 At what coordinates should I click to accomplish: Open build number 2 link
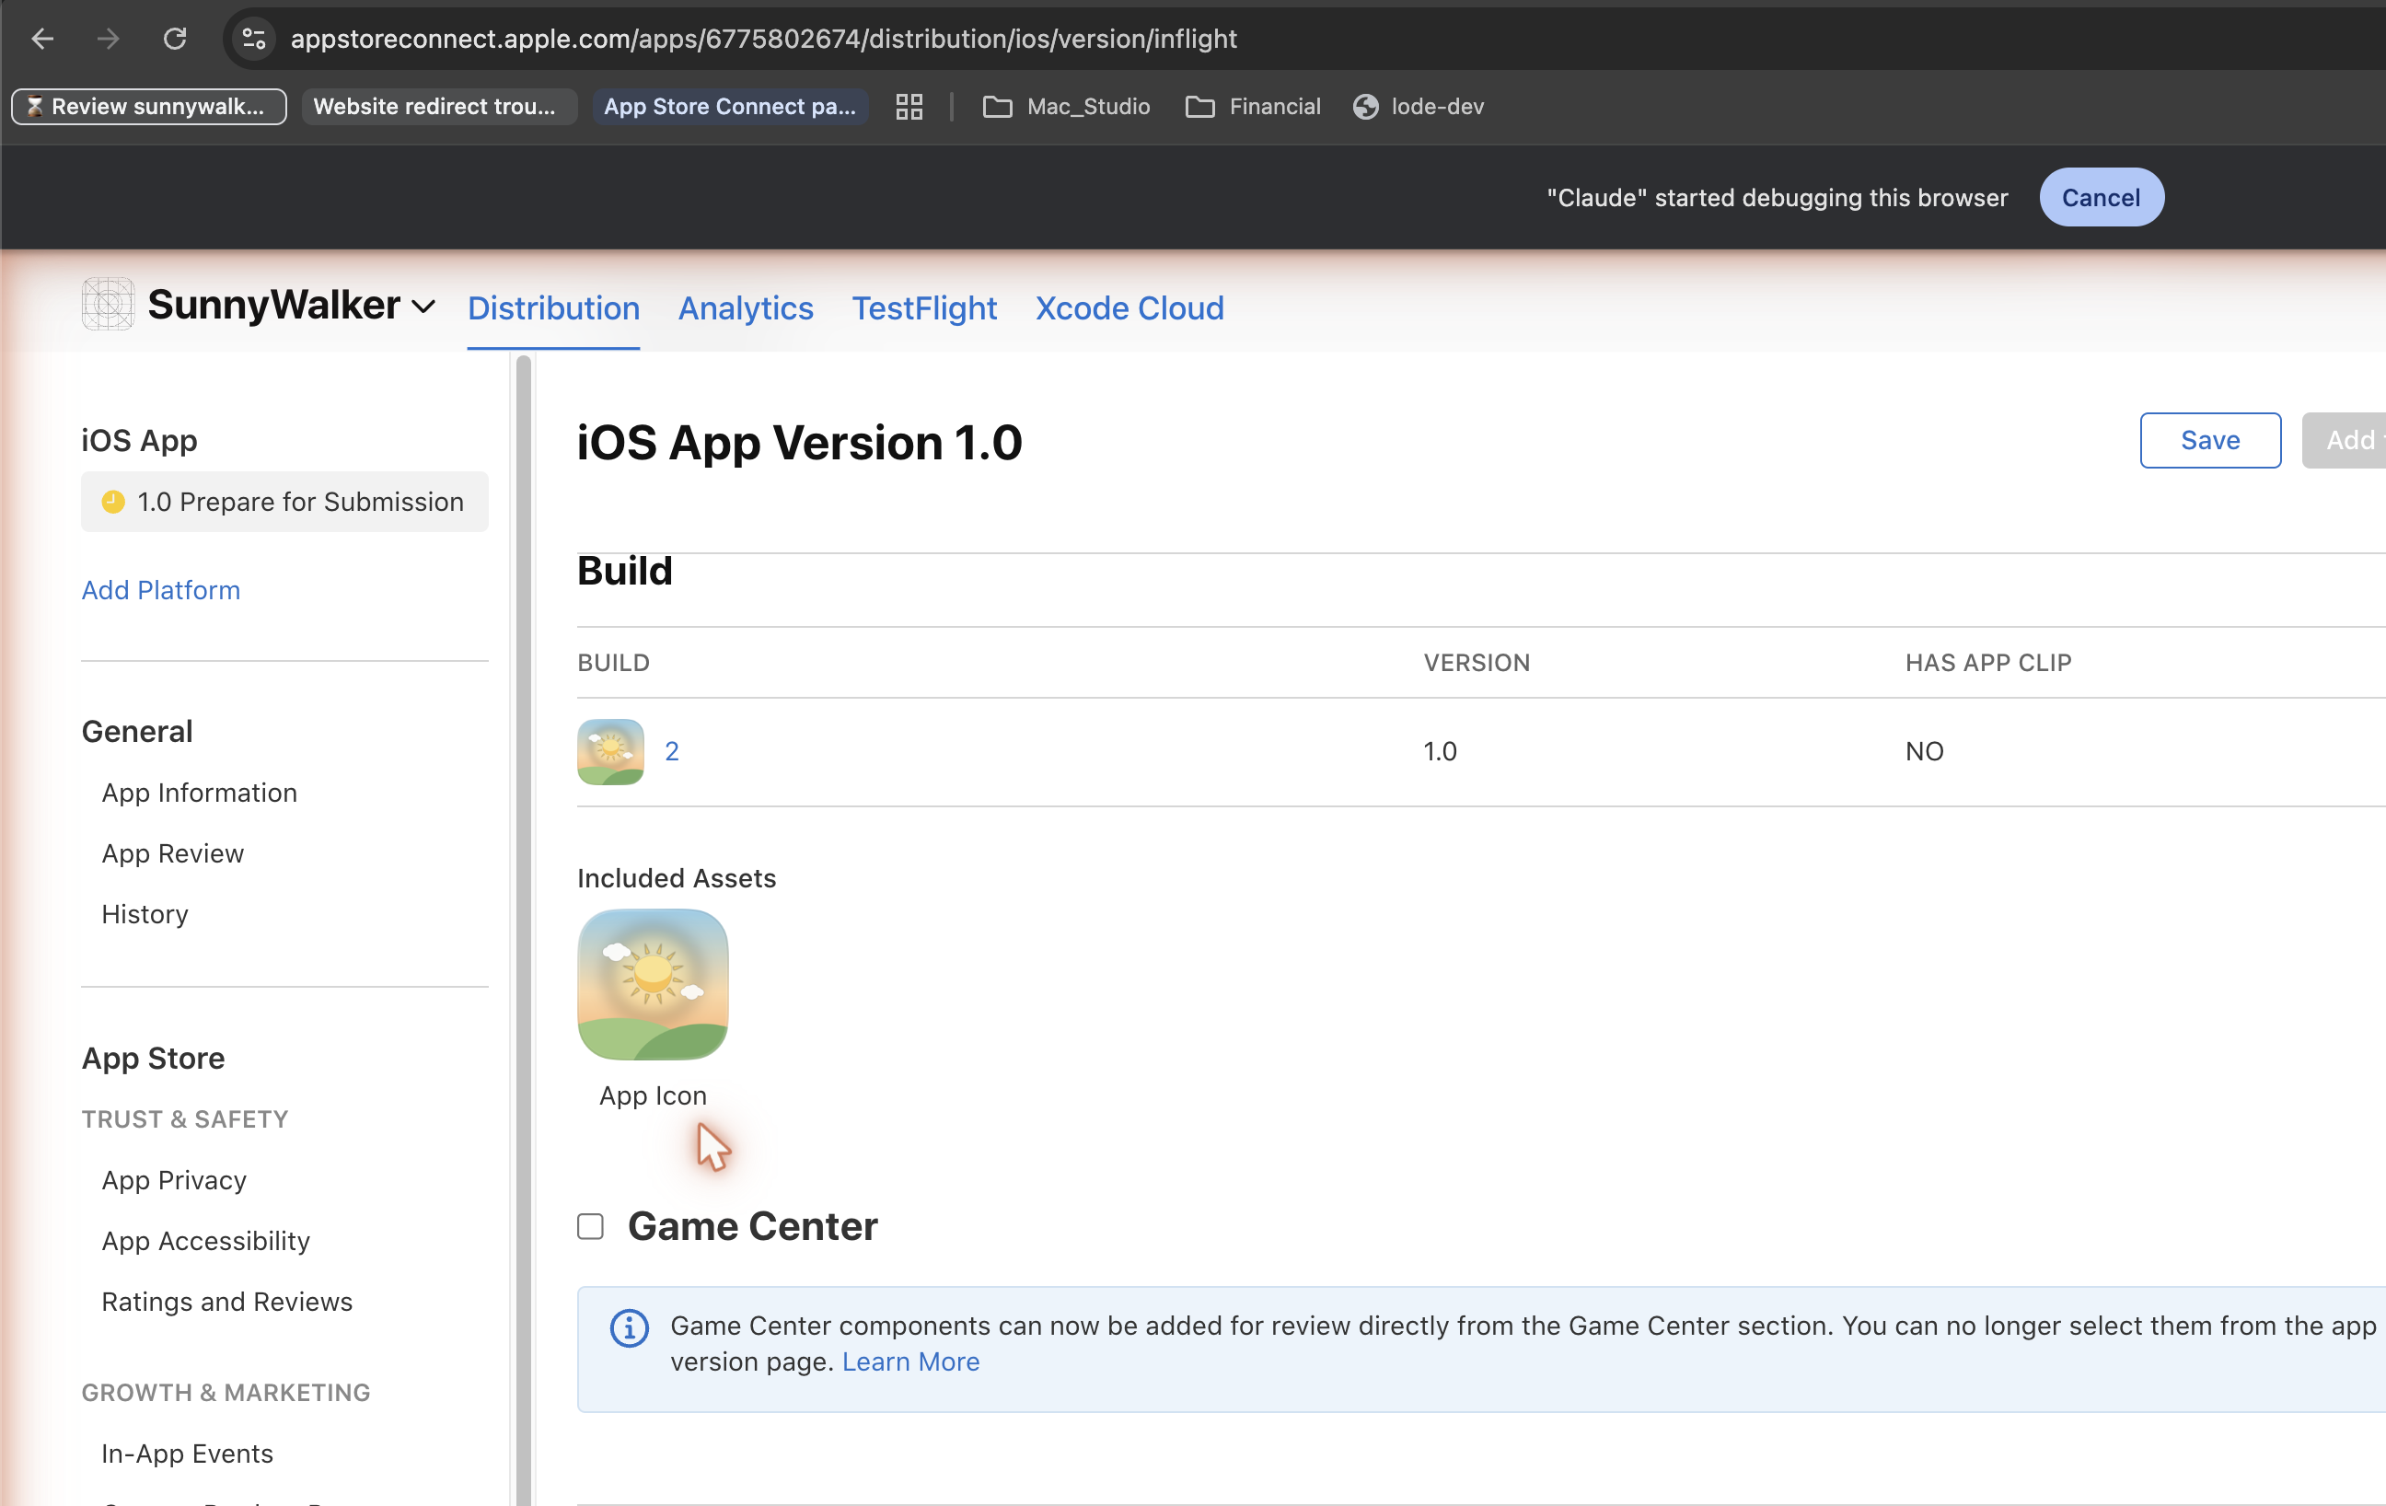[672, 751]
